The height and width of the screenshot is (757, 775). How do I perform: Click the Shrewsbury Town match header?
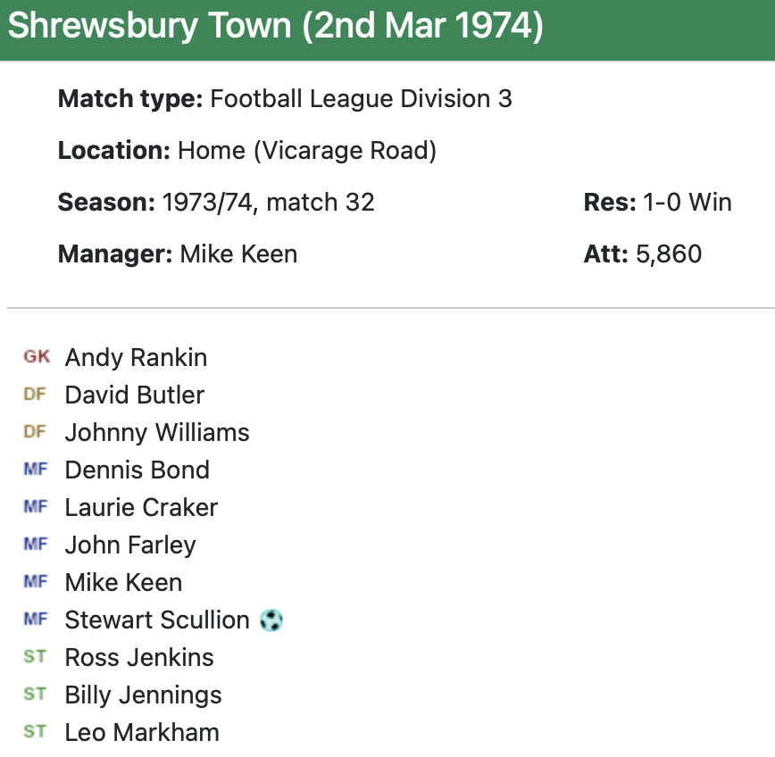click(275, 27)
